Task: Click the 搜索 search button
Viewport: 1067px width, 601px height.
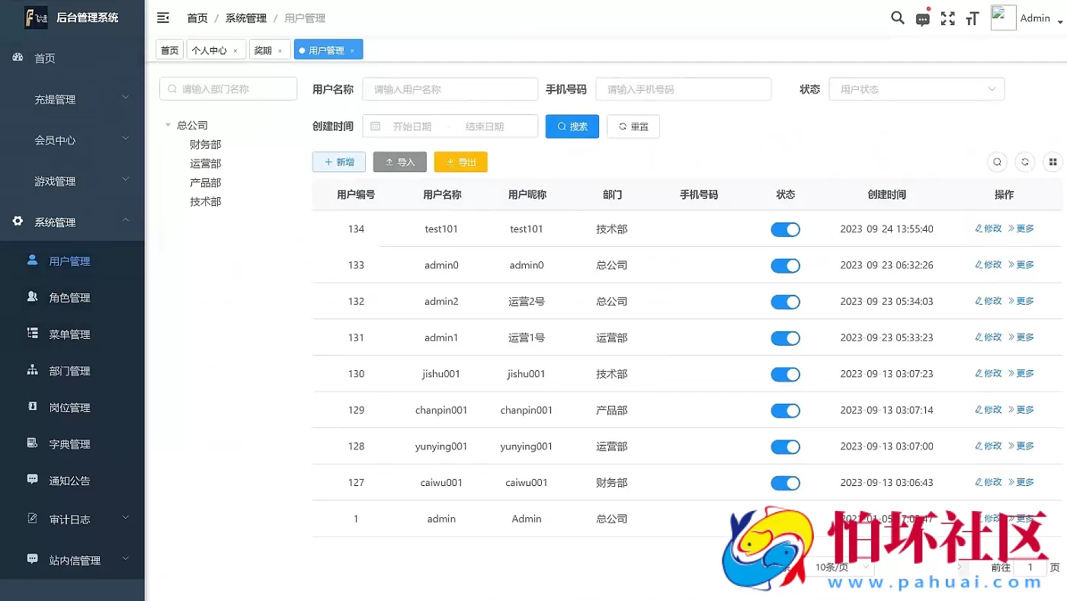Action: coord(572,126)
